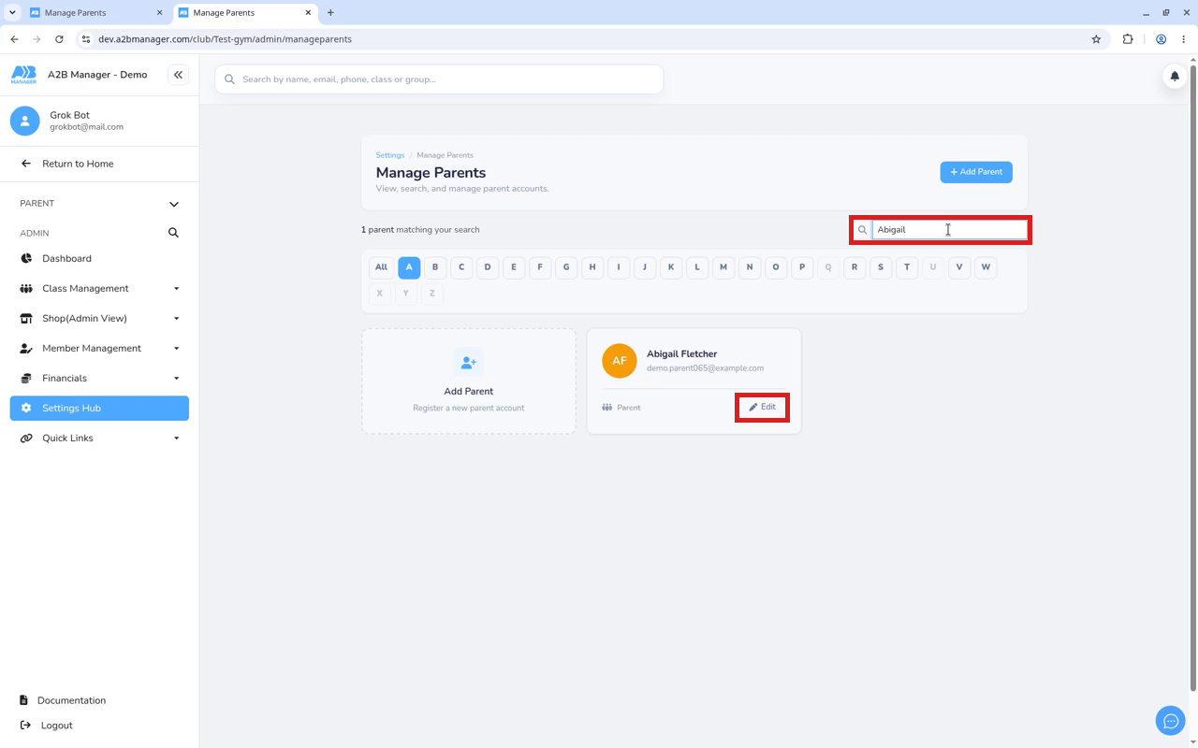Go back in browser history
Viewport: 1198px width, 748px height.
click(x=14, y=39)
